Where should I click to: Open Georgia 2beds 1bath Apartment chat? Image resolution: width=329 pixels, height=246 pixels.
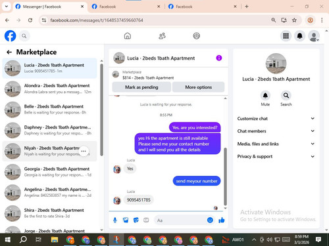[x=49, y=172]
